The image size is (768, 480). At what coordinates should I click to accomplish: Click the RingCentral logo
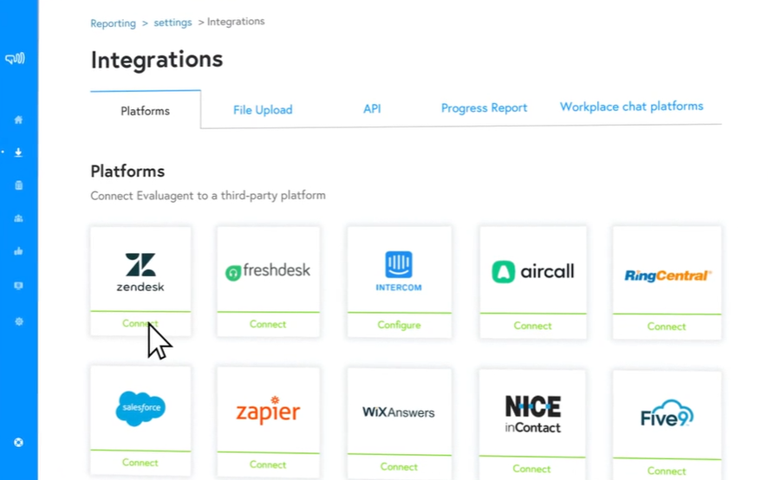(667, 276)
